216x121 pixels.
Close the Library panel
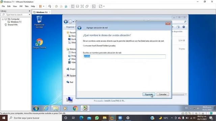[x=29, y=11]
